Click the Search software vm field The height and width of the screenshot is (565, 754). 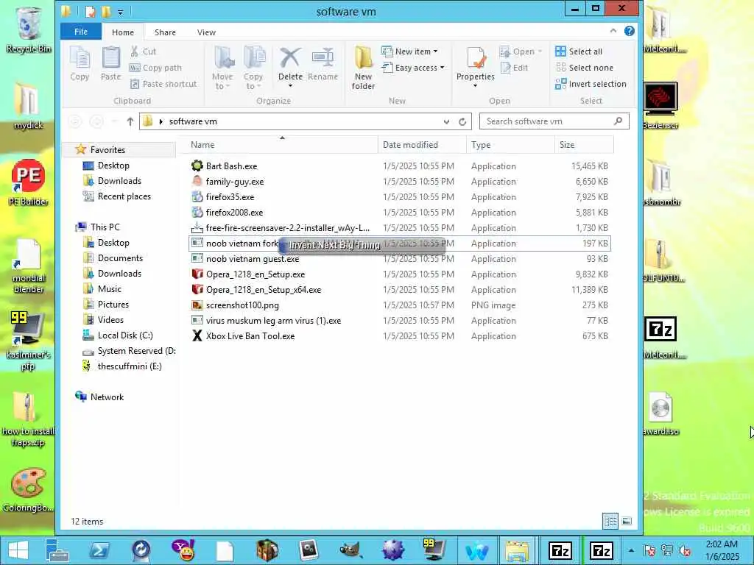point(554,121)
